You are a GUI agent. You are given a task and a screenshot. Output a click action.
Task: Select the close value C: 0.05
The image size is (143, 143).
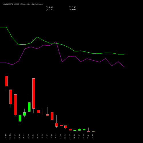click(49, 7)
